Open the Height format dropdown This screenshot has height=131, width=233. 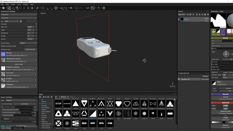tap(31, 30)
